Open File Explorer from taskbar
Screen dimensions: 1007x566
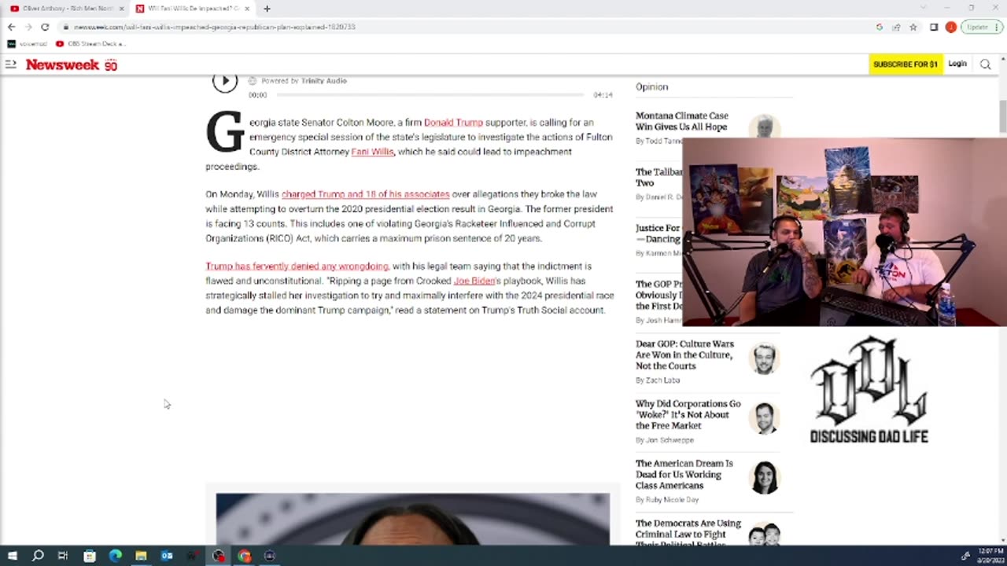click(x=141, y=556)
